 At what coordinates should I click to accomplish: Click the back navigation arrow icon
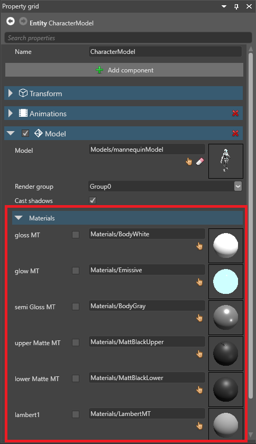point(11,21)
